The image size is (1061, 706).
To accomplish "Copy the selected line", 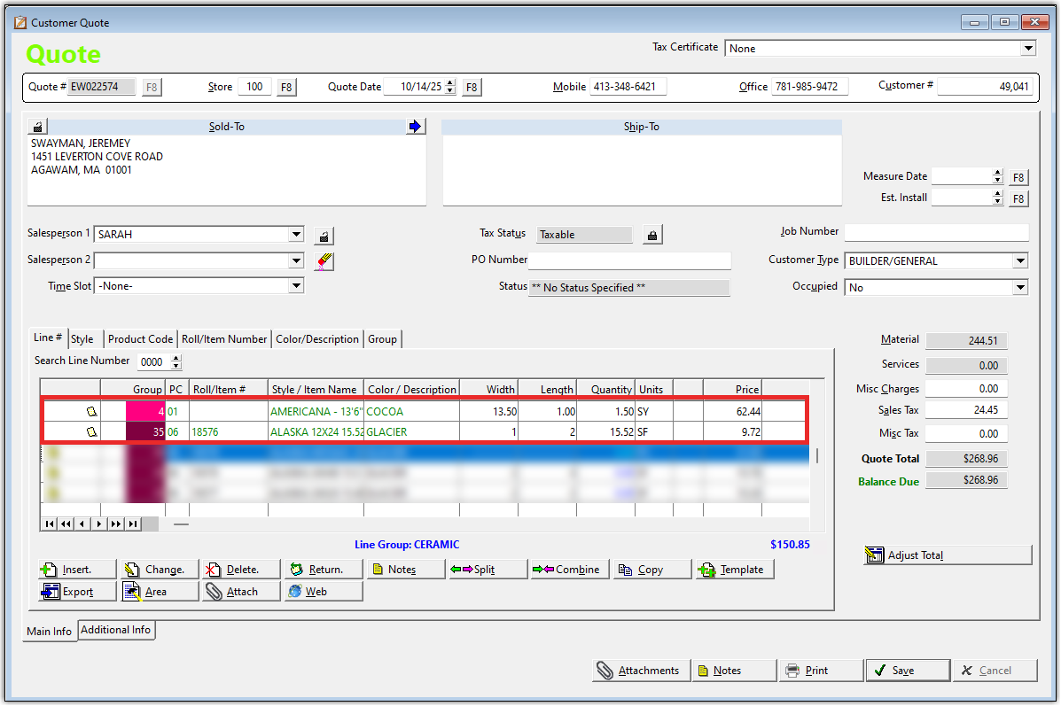I will click(653, 570).
